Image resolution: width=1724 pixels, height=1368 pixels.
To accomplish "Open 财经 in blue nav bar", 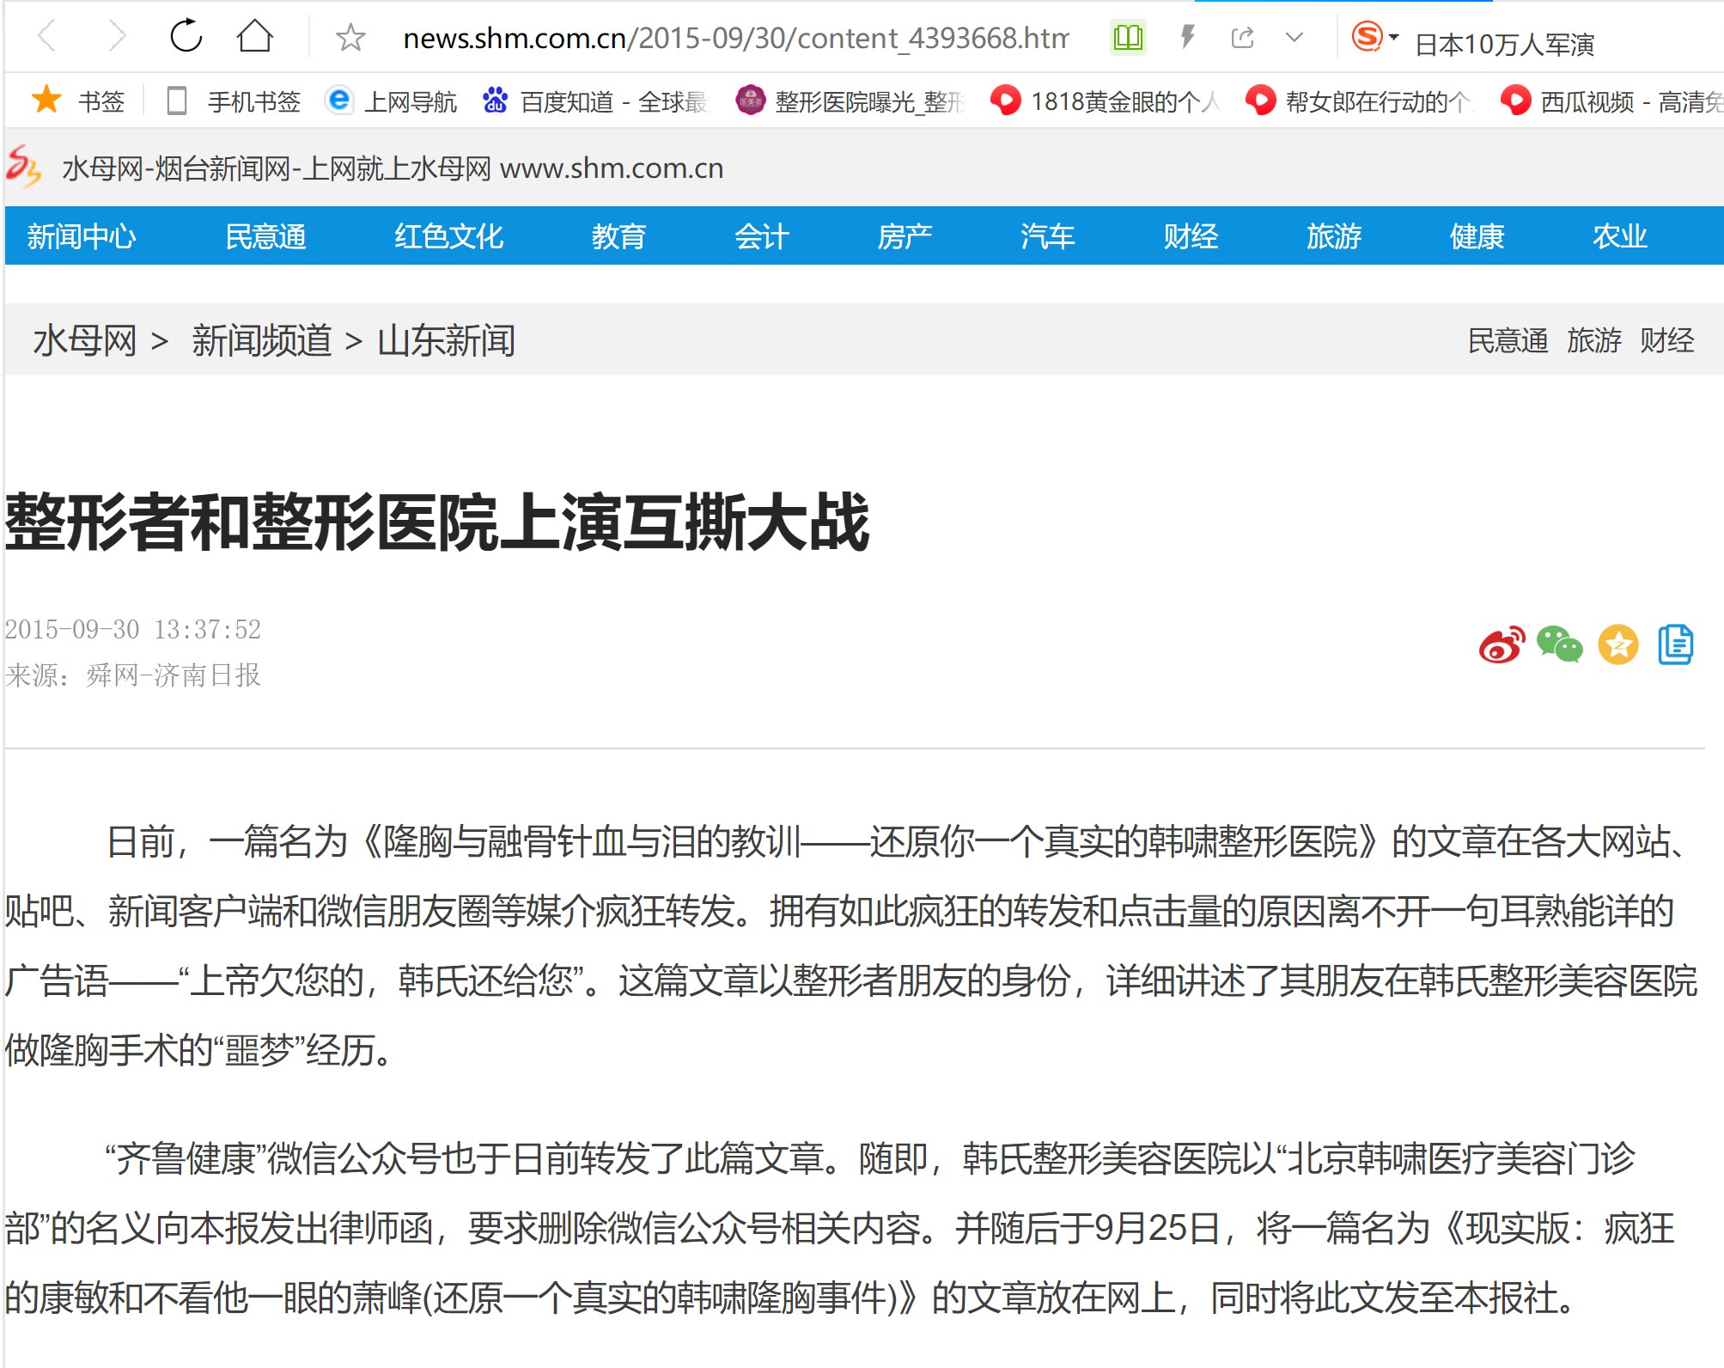I will [x=1191, y=236].
